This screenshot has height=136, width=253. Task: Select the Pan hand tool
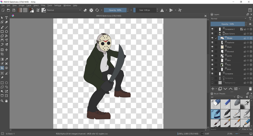pyautogui.click(x=7, y=101)
